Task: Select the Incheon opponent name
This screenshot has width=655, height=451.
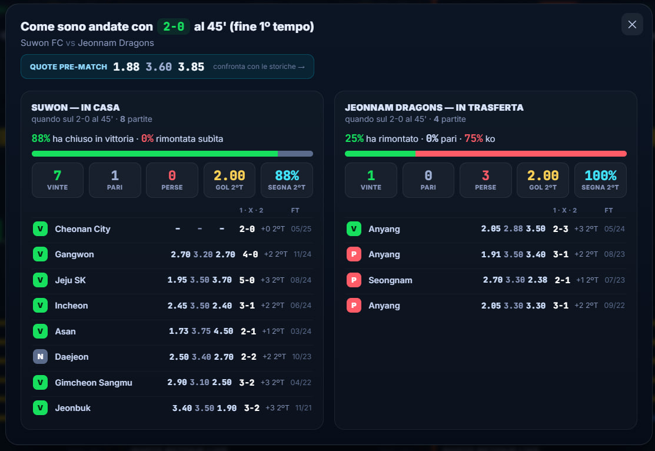Action: point(71,306)
